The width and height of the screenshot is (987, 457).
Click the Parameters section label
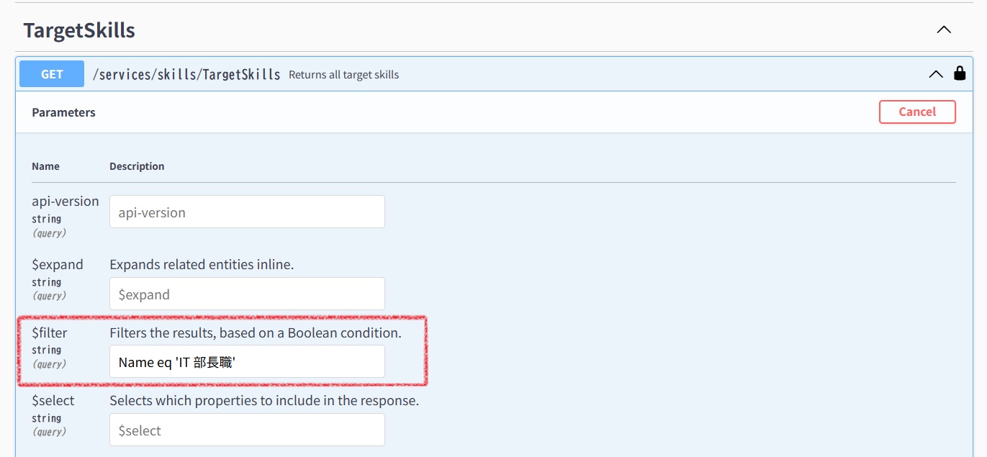click(63, 112)
